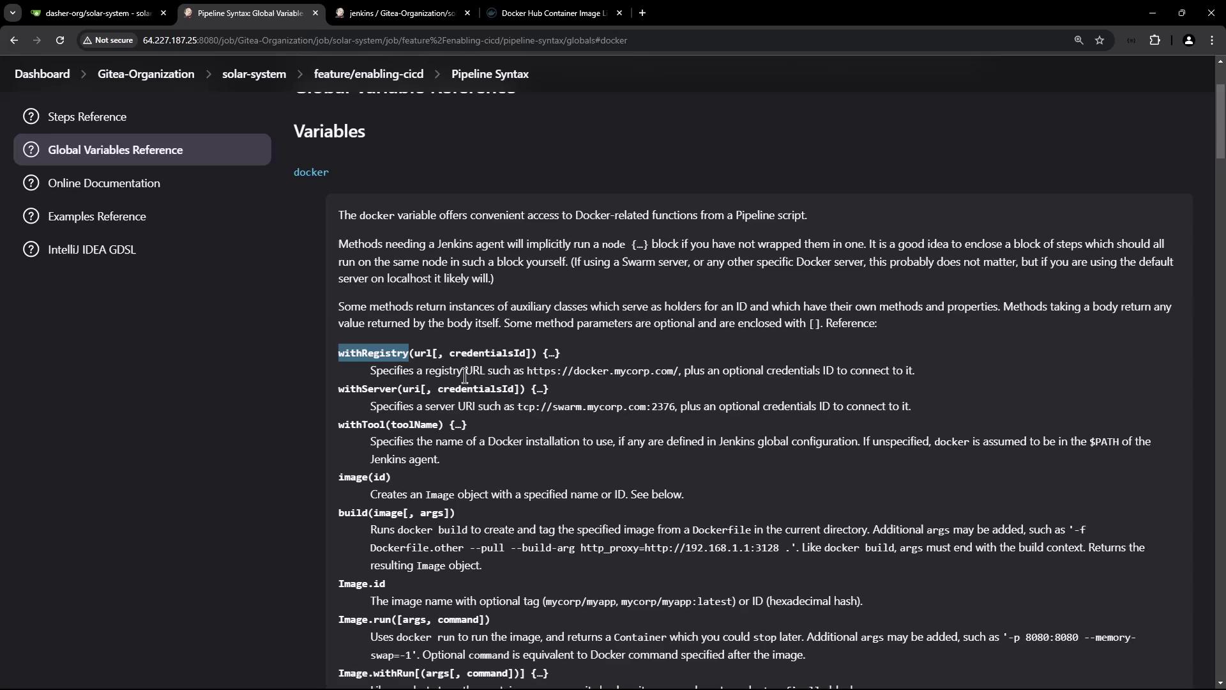
Task: Open the tab search dropdown arrow
Action: (x=12, y=13)
